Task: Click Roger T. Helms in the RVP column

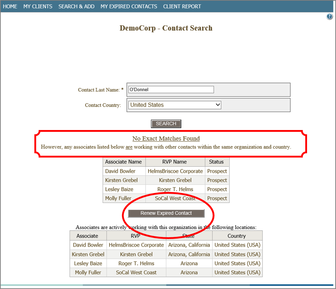Action: click(x=175, y=189)
